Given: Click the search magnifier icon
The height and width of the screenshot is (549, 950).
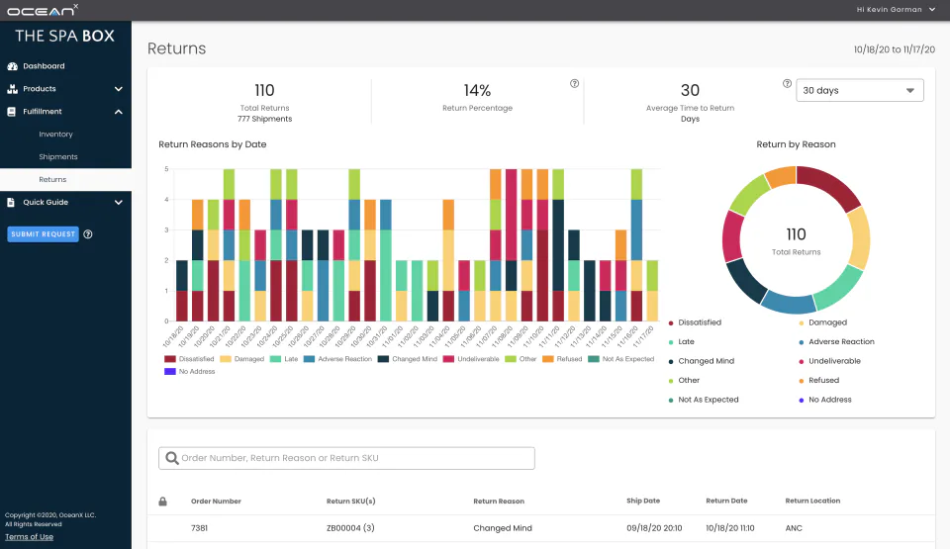Looking at the screenshot, I should coord(172,458).
